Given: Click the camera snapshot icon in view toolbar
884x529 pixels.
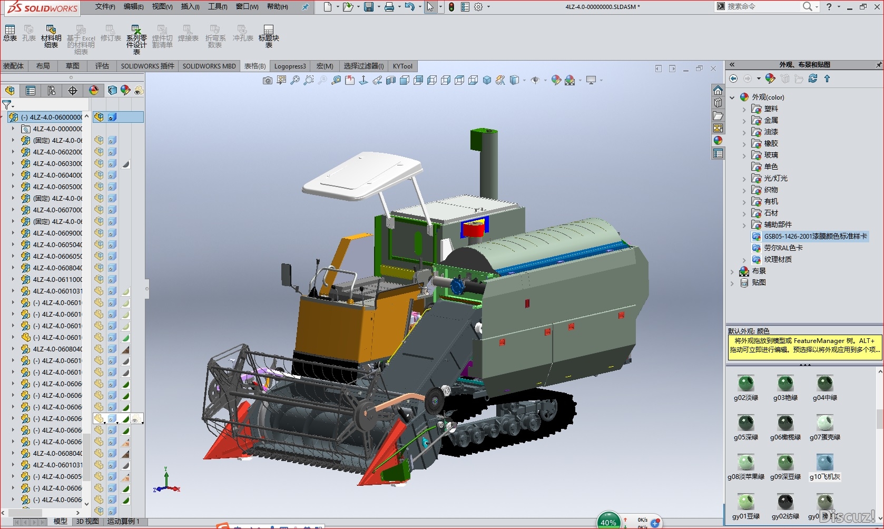Looking at the screenshot, I should pos(268,80).
